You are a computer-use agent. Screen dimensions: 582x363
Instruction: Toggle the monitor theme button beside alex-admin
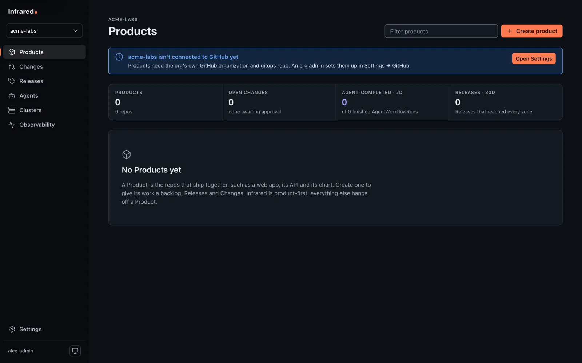point(75,351)
